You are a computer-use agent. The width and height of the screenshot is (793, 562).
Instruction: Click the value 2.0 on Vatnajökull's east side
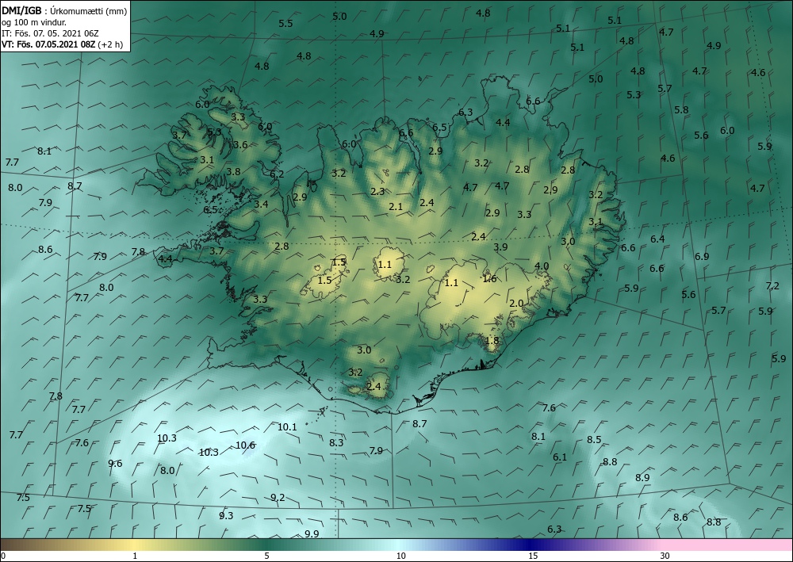click(x=516, y=304)
